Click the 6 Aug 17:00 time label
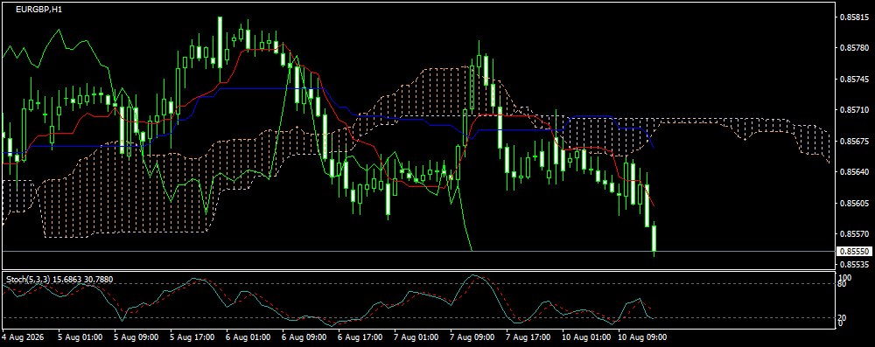 (360, 337)
